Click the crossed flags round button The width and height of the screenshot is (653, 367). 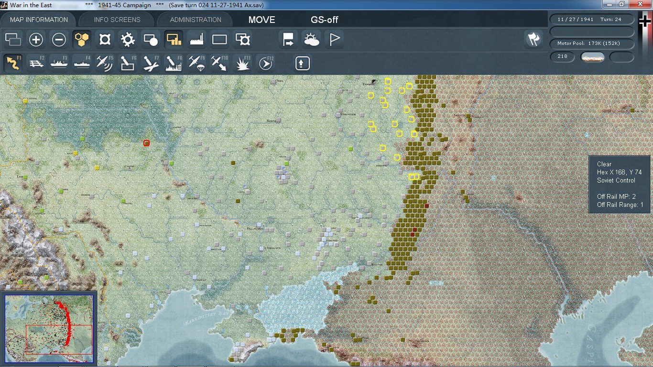click(533, 39)
